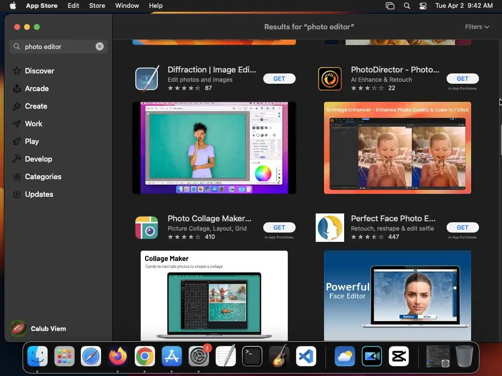Open TextEdit from the Dock
Viewport: 502px width, 376px height.
click(226, 356)
